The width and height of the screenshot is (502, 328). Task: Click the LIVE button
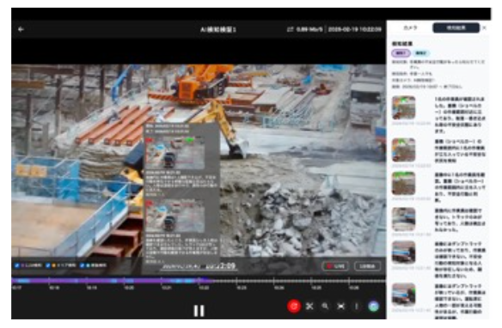click(x=335, y=266)
